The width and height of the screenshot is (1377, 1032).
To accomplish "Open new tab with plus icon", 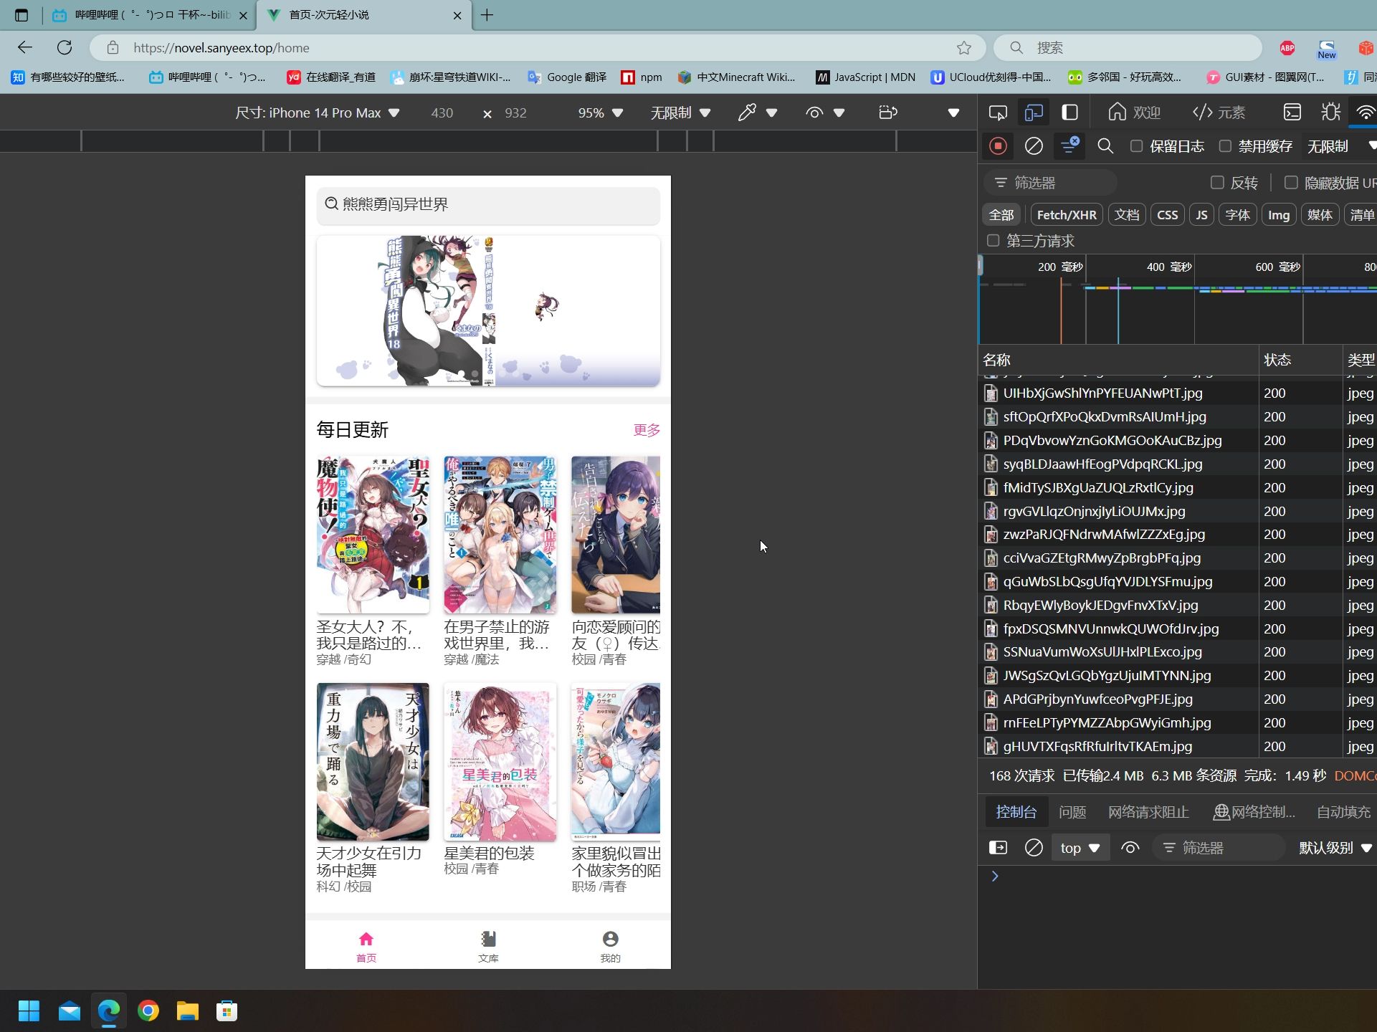I will pos(487,15).
